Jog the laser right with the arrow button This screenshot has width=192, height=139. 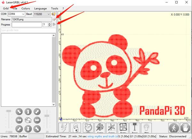point(37,120)
